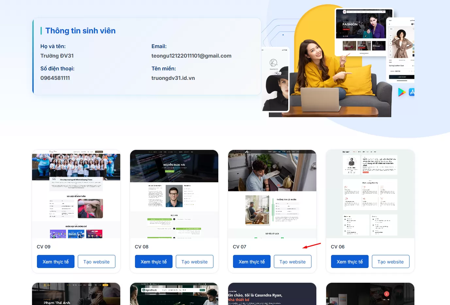
Task: Click the "Thông tin sinh viên" heading
Action: point(80,31)
